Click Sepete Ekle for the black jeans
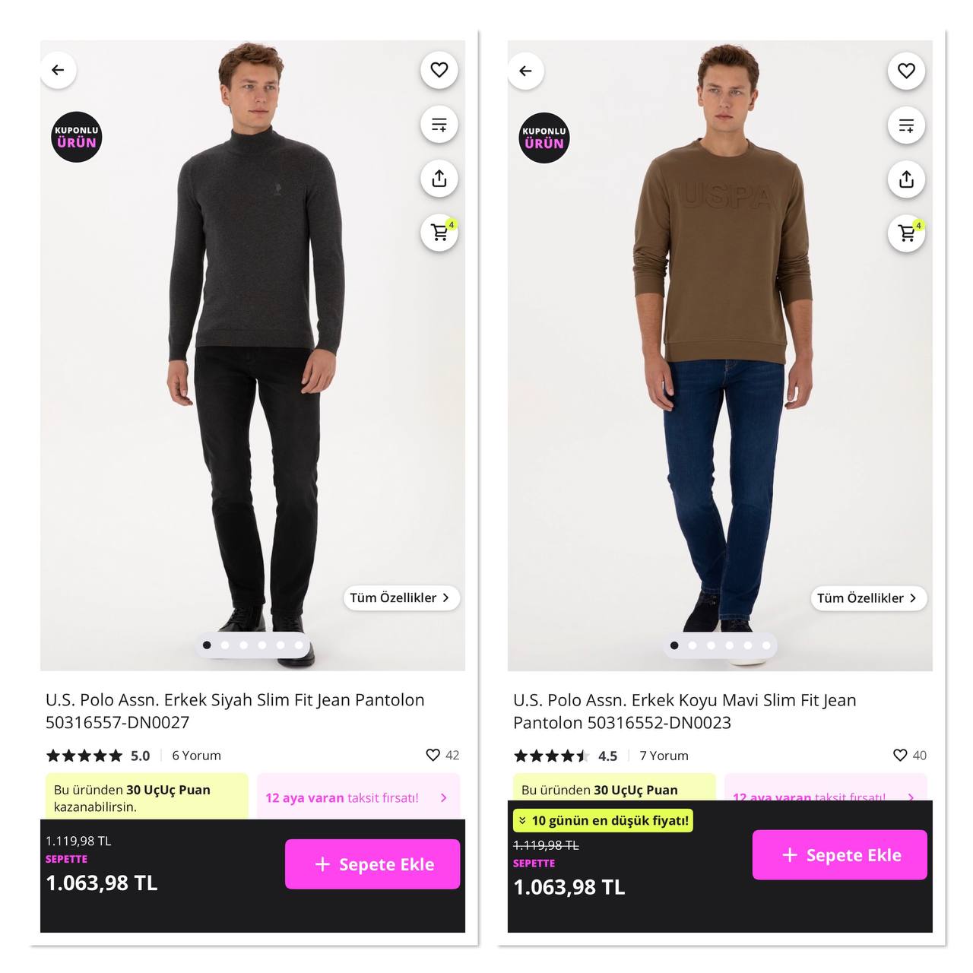Viewport: 973px width, 973px height. pos(372,864)
